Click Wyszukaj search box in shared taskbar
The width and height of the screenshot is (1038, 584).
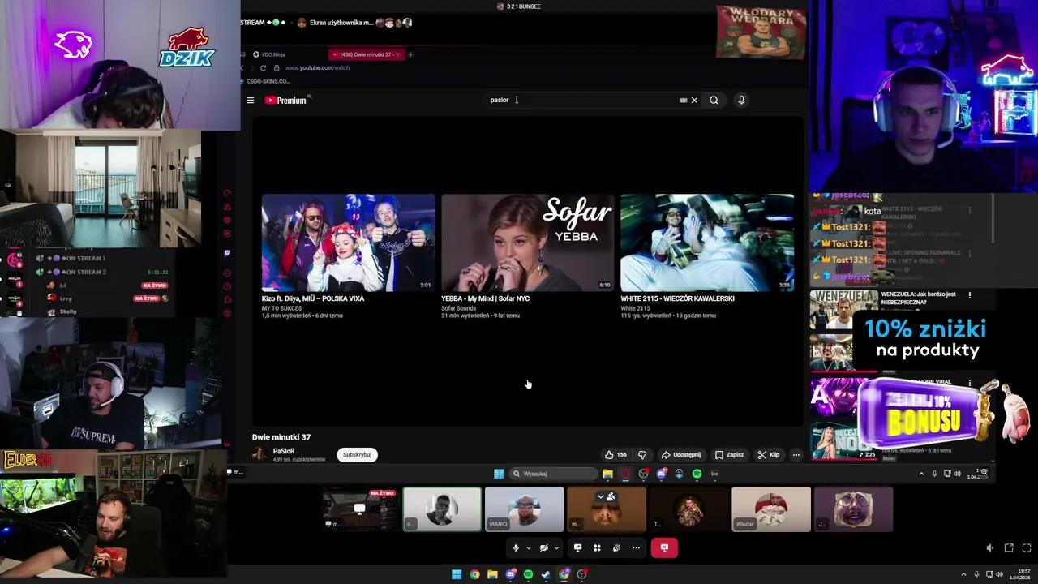pyautogui.click(x=552, y=474)
